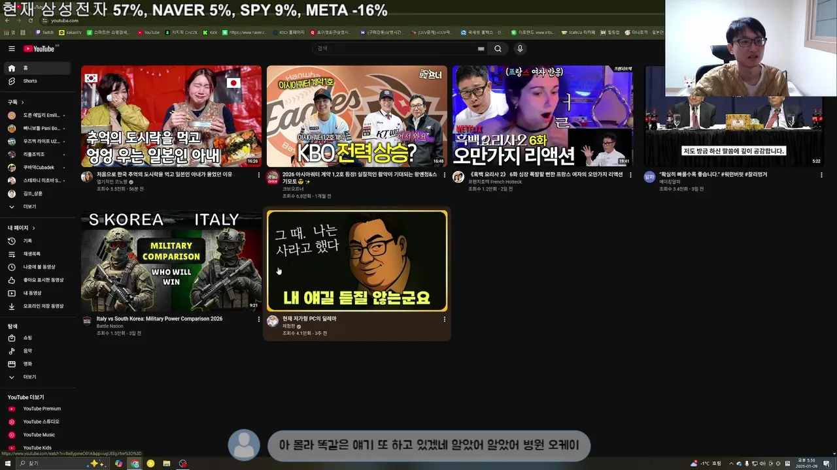Open more options for 확실히 빠를수록 좋습니다 video
This screenshot has height=470, width=837.
(821, 175)
